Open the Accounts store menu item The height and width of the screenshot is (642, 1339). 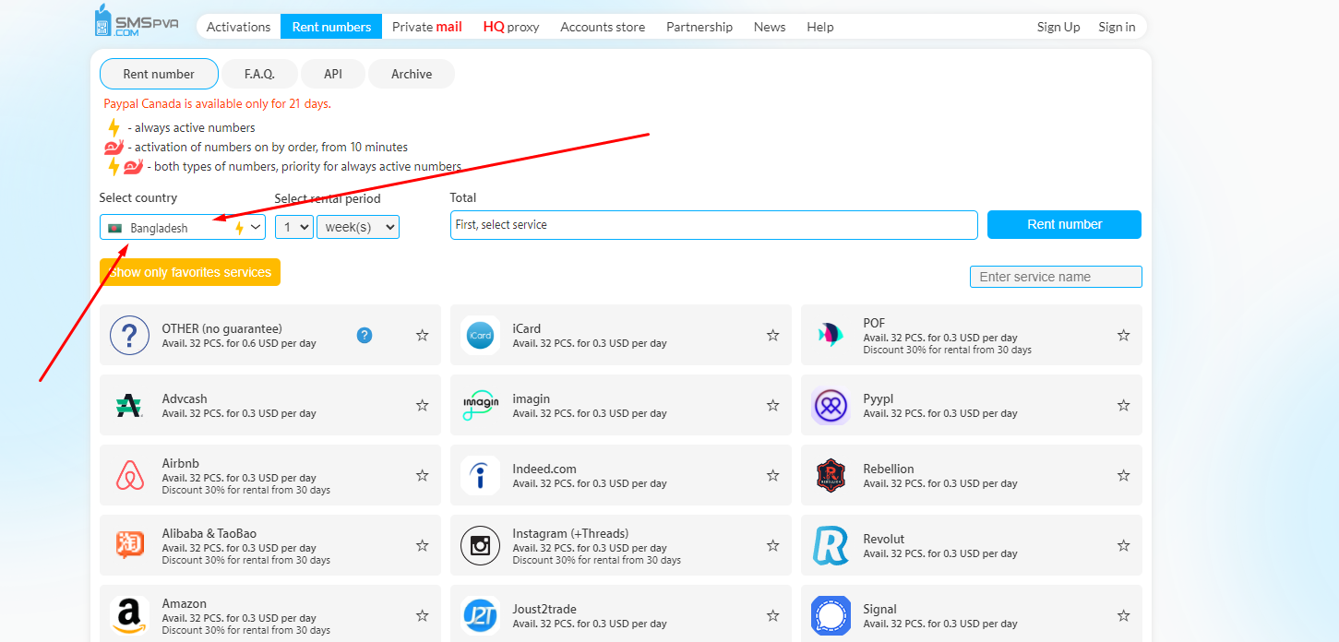pyautogui.click(x=603, y=27)
